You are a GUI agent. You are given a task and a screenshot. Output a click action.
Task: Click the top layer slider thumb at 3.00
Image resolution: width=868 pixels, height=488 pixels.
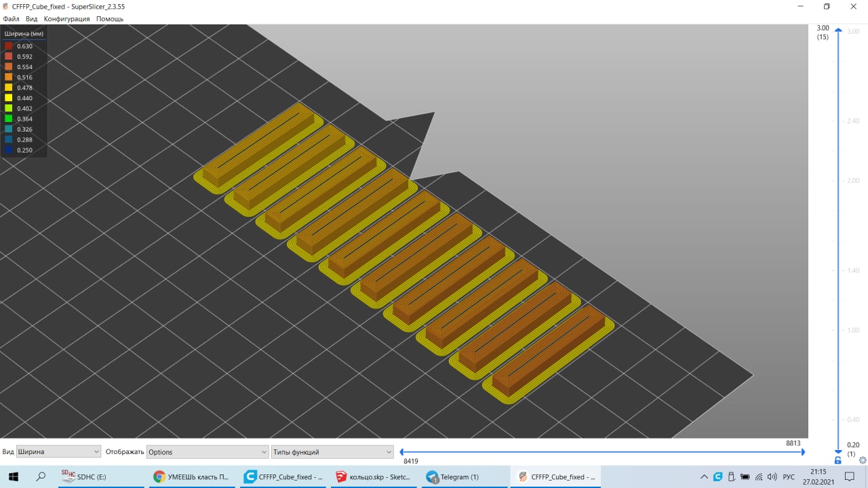[x=838, y=31]
